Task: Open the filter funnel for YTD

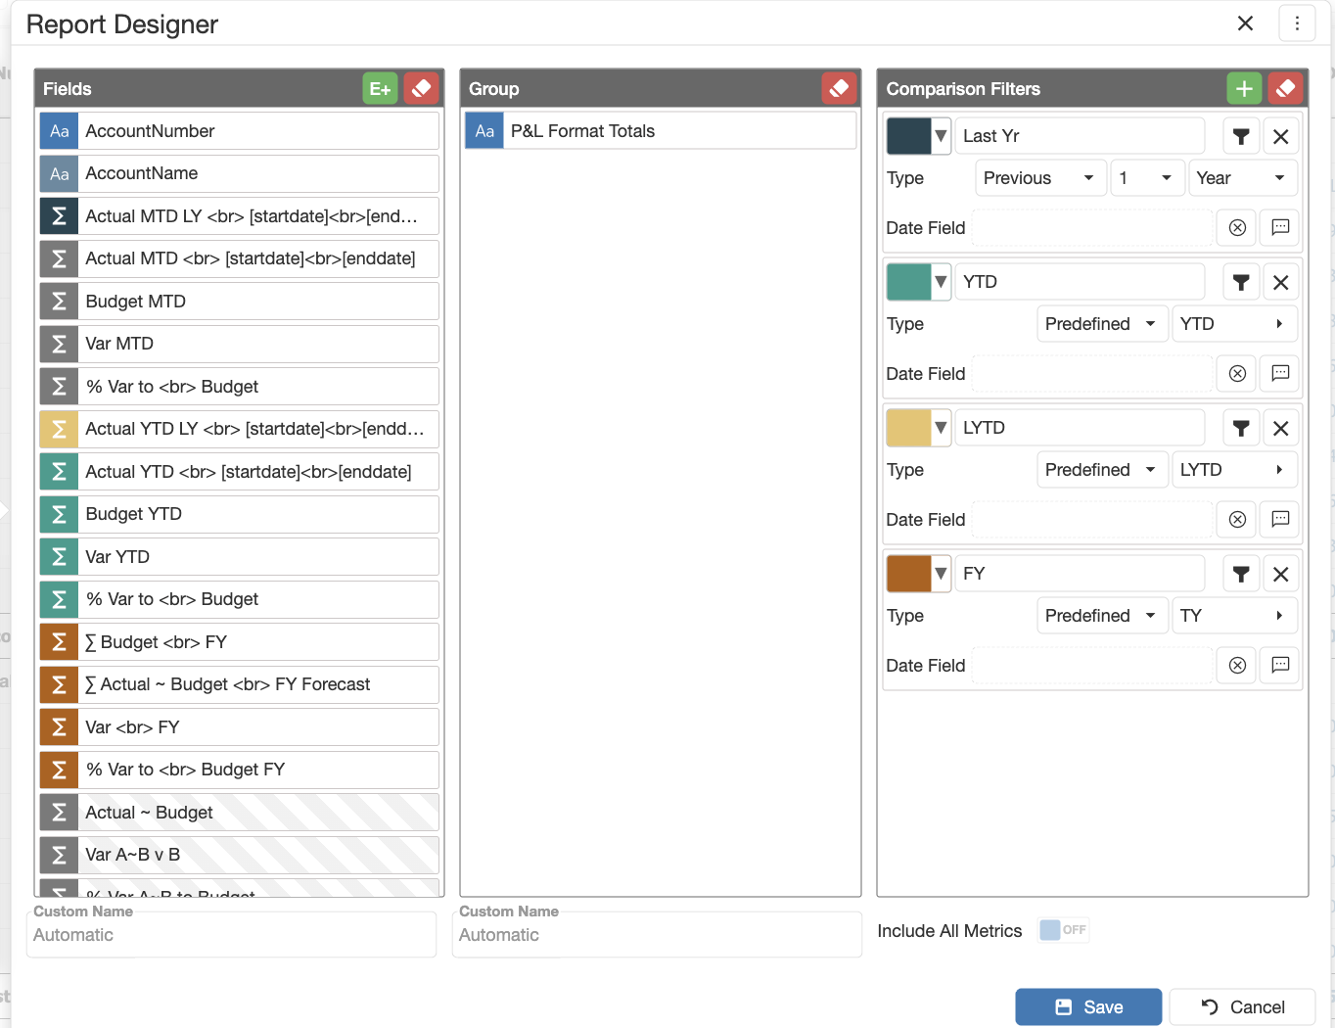Action: pos(1241,282)
